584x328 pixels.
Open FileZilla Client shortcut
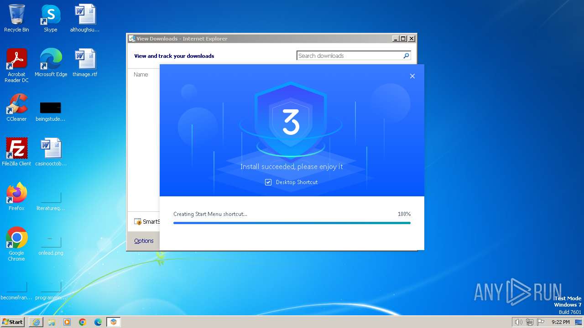[16, 152]
